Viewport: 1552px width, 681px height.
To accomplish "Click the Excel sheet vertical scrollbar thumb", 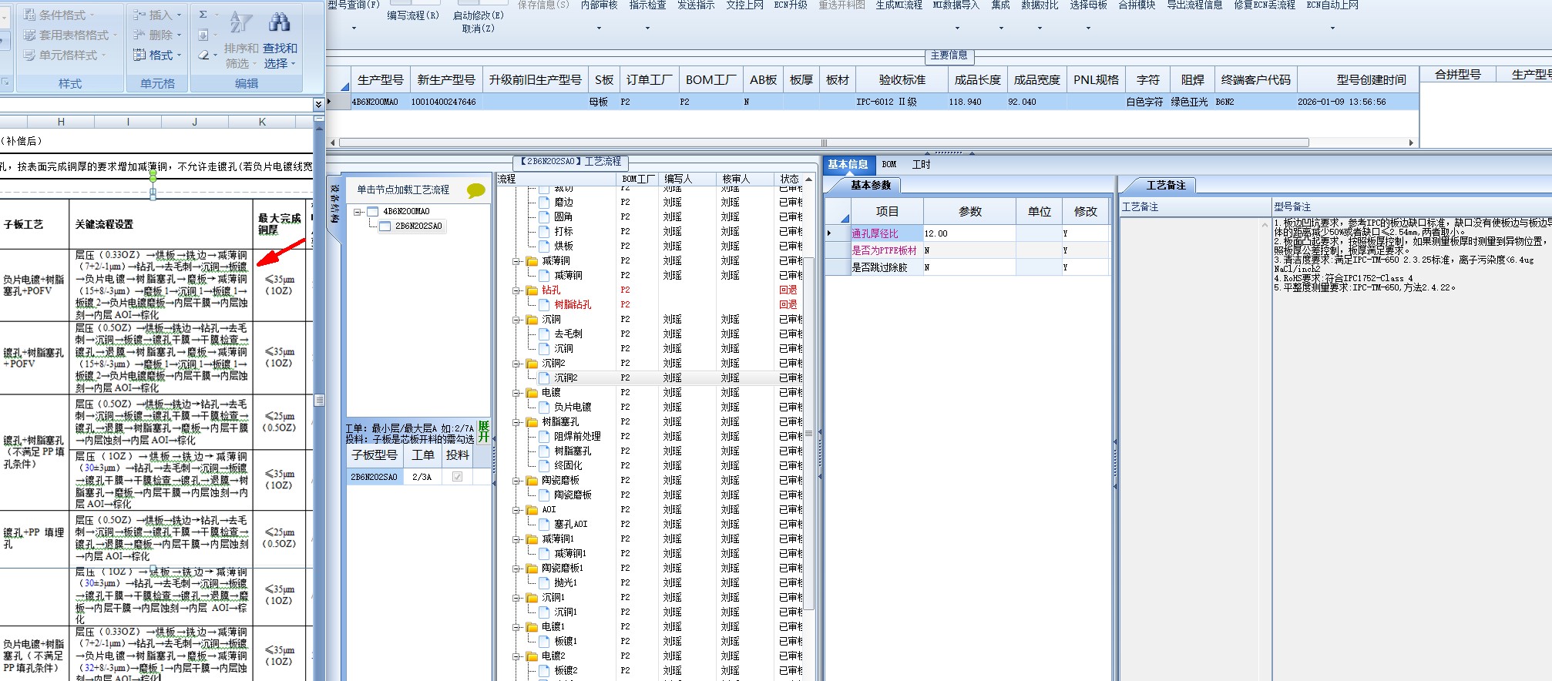I will [319, 401].
